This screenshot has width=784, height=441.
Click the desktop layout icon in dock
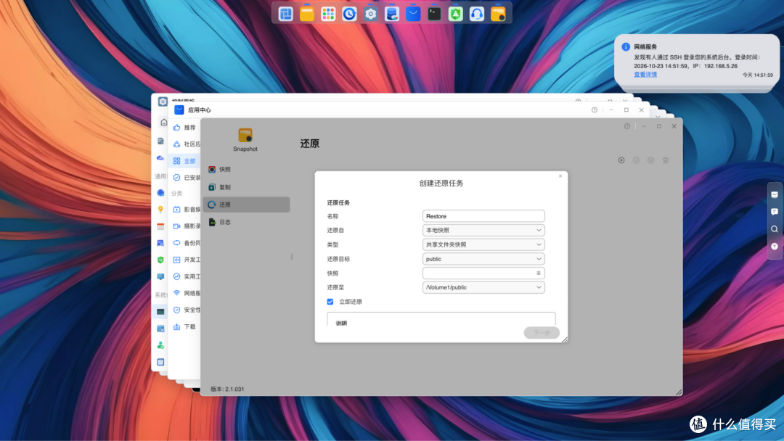285,14
